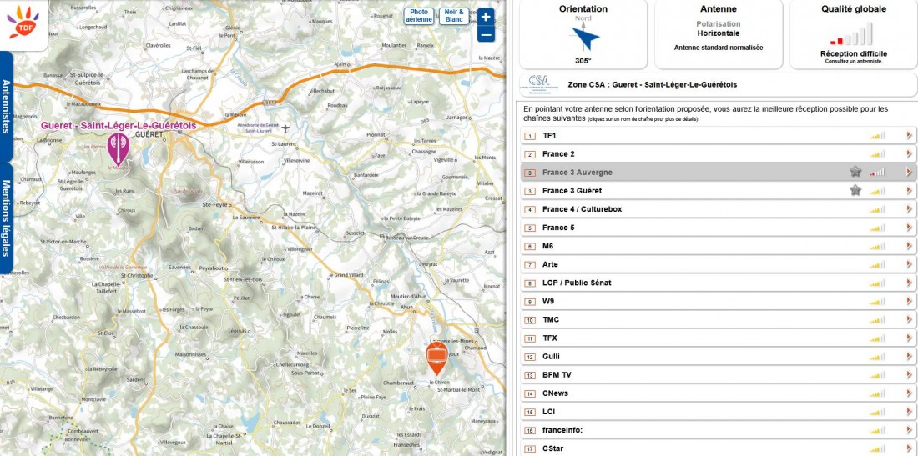Open LCI channel name

(x=548, y=412)
